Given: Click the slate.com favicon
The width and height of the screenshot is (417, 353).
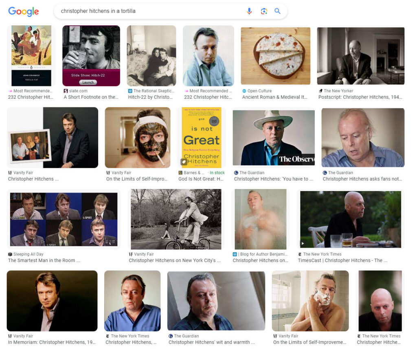Looking at the screenshot, I should click(x=66, y=91).
